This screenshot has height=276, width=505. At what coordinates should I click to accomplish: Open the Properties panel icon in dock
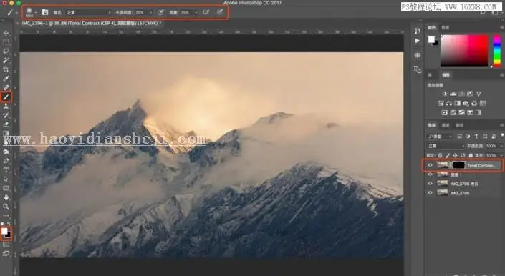tap(418, 55)
